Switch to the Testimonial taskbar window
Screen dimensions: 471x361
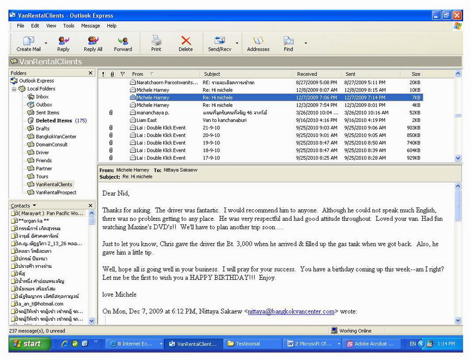tap(252, 344)
